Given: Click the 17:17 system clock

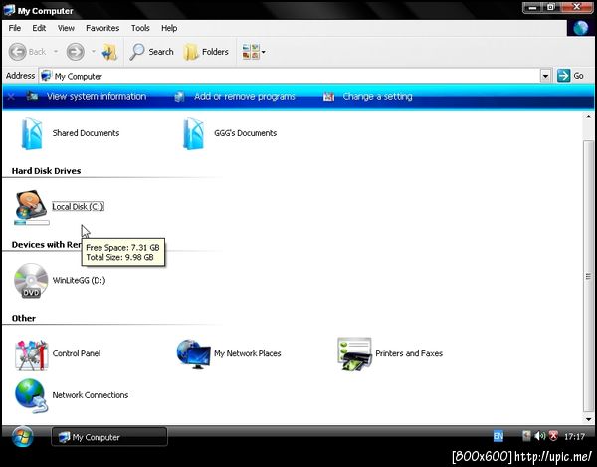Looking at the screenshot, I should pos(574,436).
